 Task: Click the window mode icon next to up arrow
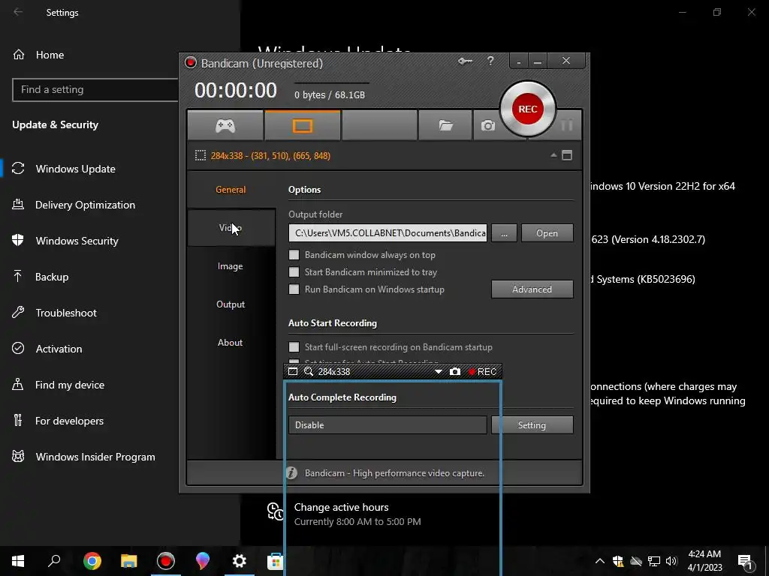tap(567, 155)
